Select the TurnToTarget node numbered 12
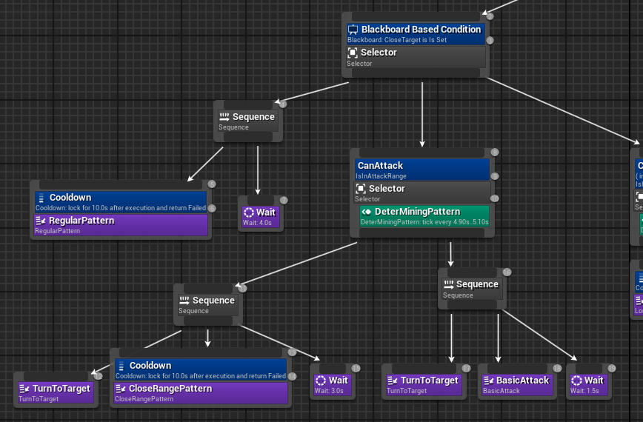Image resolution: width=643 pixels, height=422 pixels. [56, 392]
